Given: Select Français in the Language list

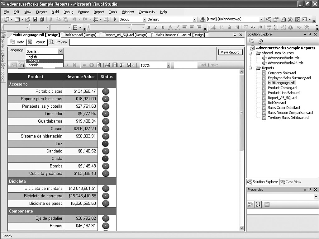Looking at the screenshot, I should point(45,61).
